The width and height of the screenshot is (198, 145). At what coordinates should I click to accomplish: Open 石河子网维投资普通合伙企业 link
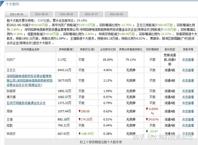26,103
